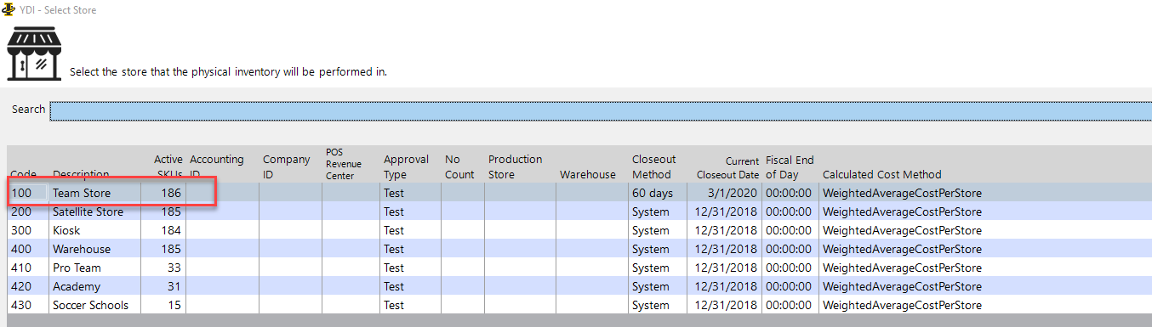Viewport: 1152px width, 327px height.
Task: Click into the Search input field
Action: [x=601, y=110]
